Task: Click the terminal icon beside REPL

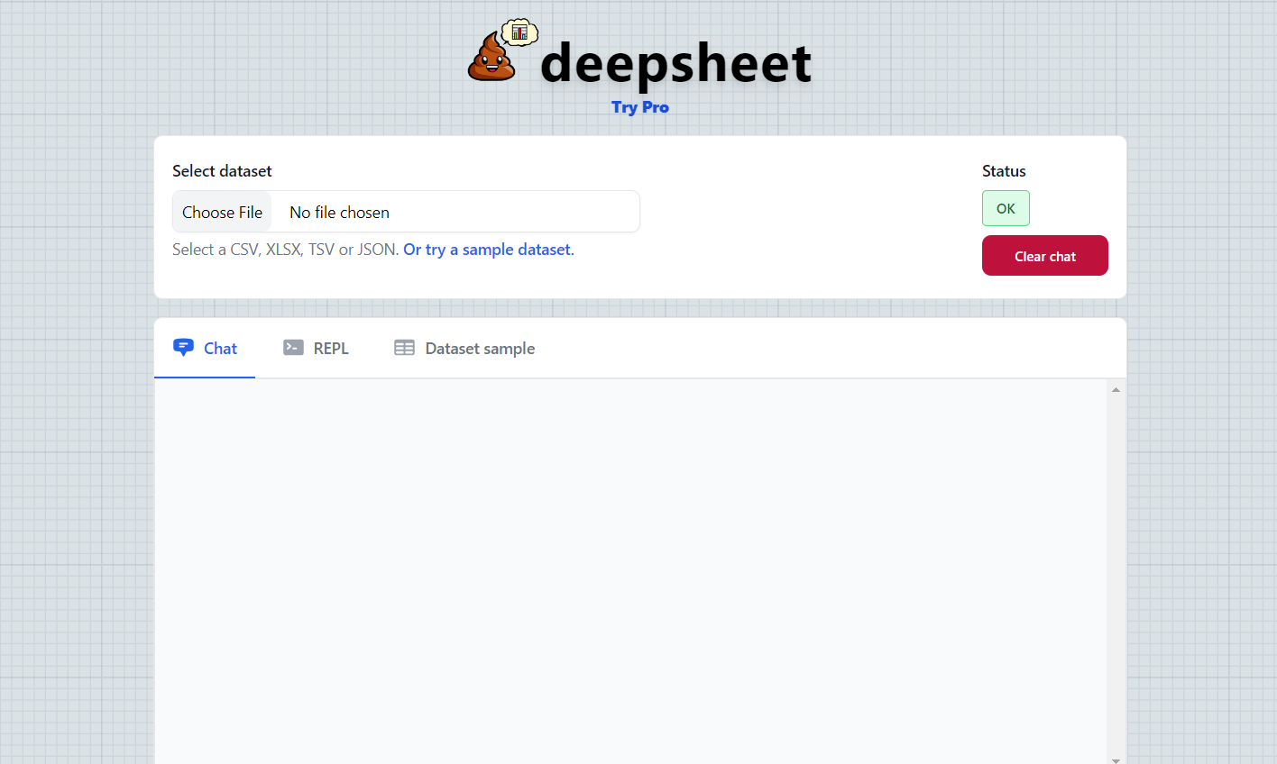Action: coord(292,347)
